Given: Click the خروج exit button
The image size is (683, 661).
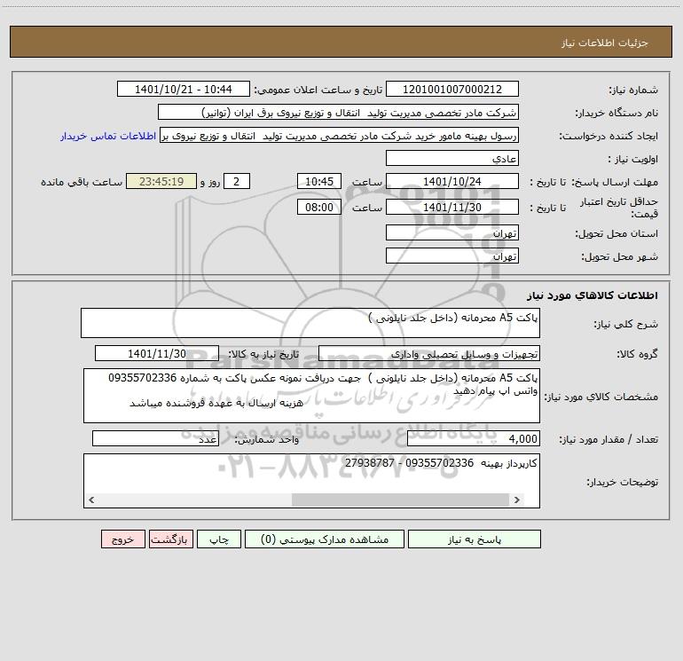Looking at the screenshot, I should point(122,539).
